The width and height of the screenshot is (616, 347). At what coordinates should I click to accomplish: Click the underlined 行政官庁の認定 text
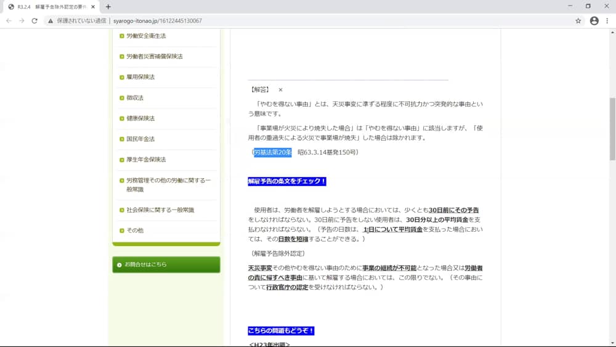287,287
